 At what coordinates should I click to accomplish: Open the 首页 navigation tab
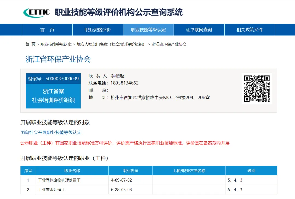point(47,30)
